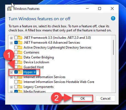Click the Containers folder icon
Image resolution: width=126 pixels, height=110 pixels.
[x=20, y=52]
